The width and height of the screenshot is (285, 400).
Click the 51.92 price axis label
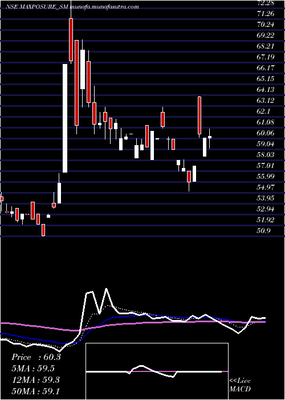click(266, 220)
